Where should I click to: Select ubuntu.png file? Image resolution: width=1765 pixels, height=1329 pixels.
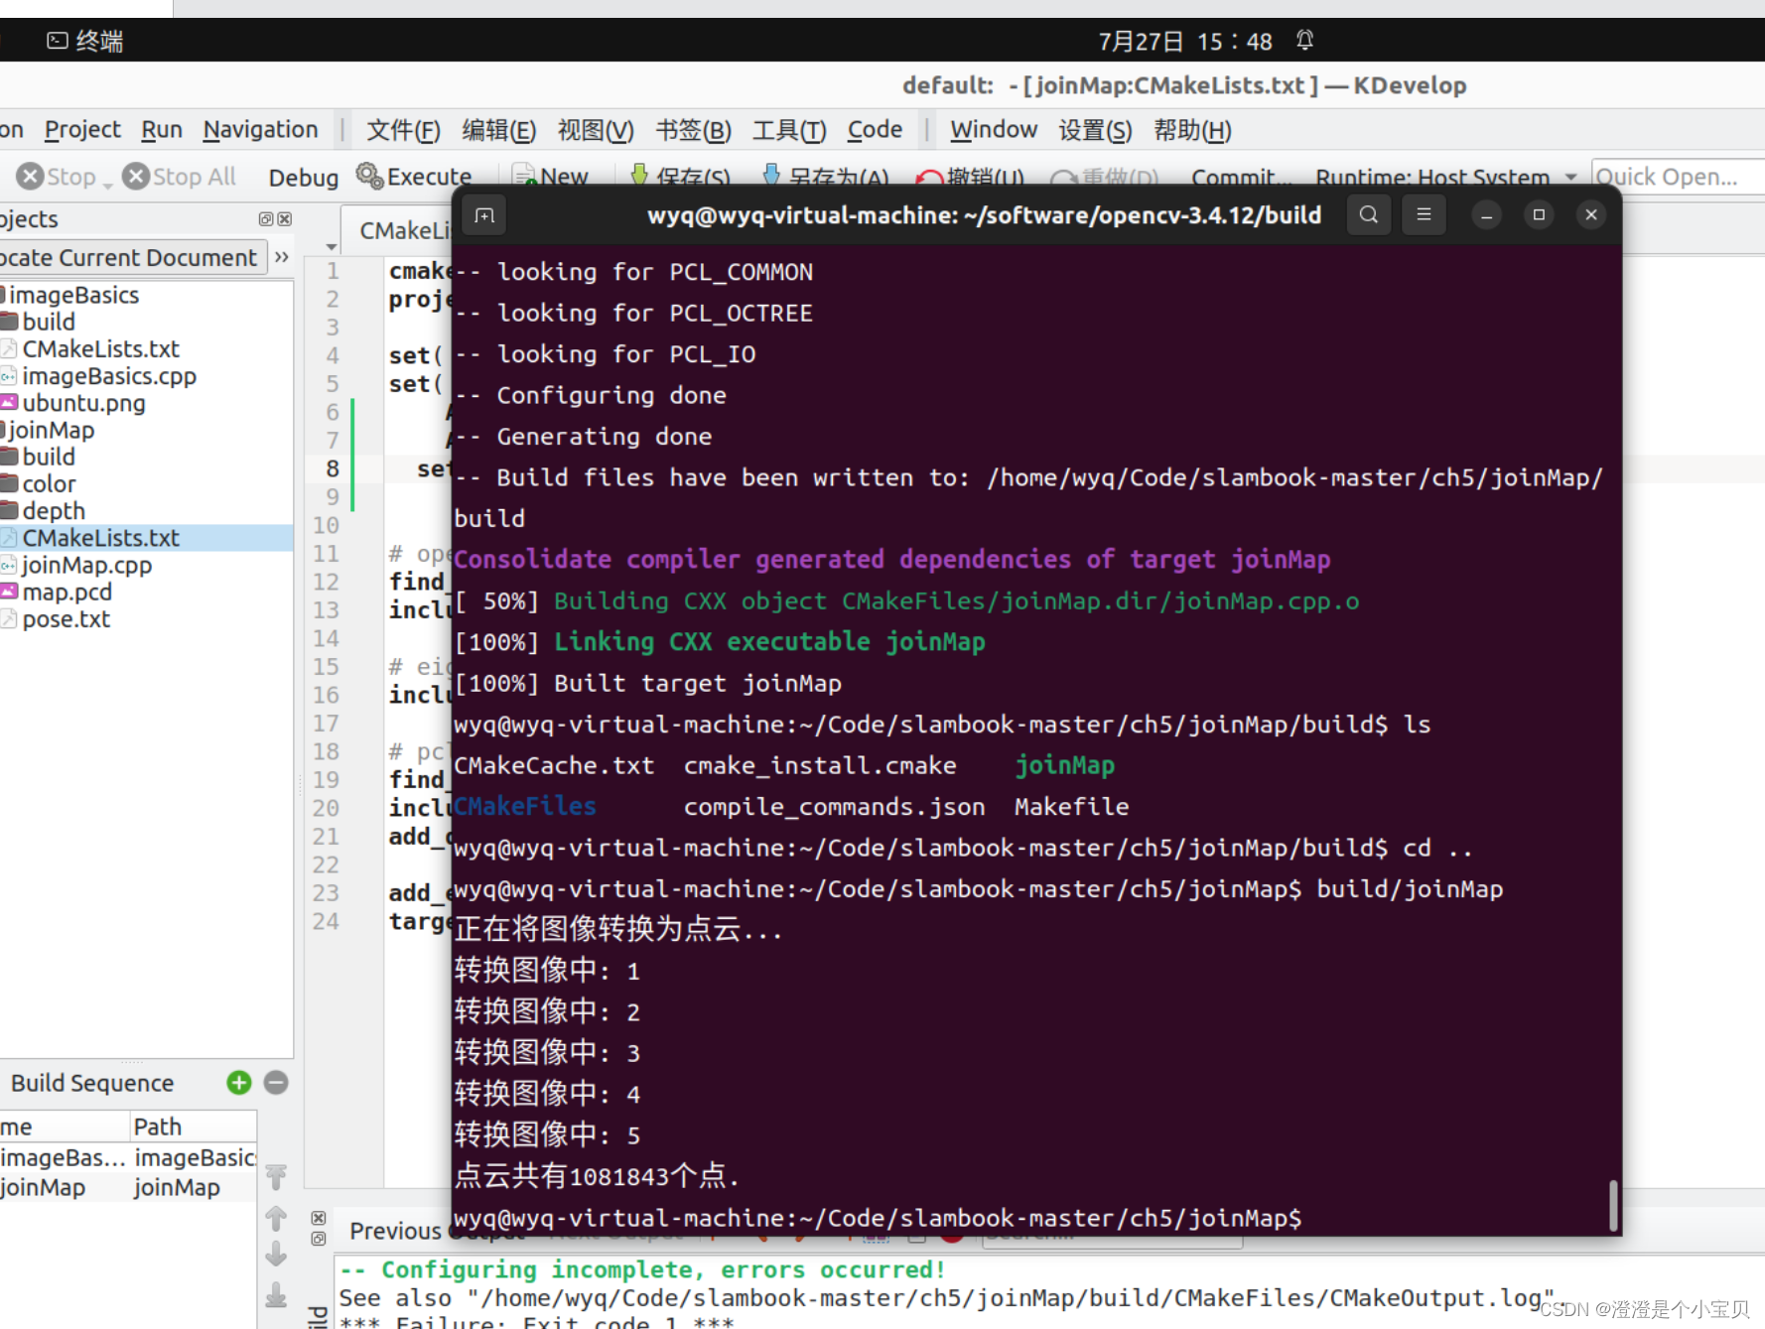tap(83, 403)
